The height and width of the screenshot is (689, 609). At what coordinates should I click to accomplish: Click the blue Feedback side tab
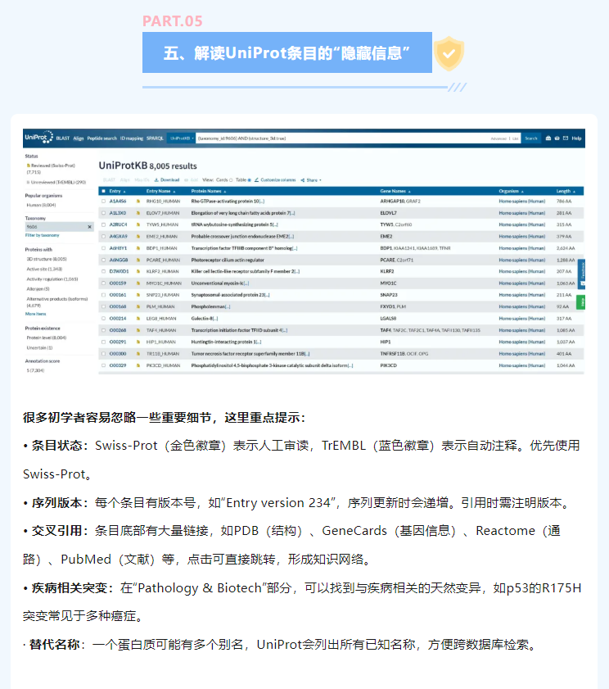581,274
